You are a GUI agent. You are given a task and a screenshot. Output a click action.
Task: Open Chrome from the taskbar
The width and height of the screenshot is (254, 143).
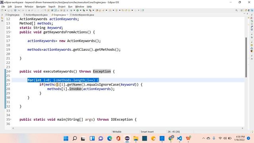(171, 139)
